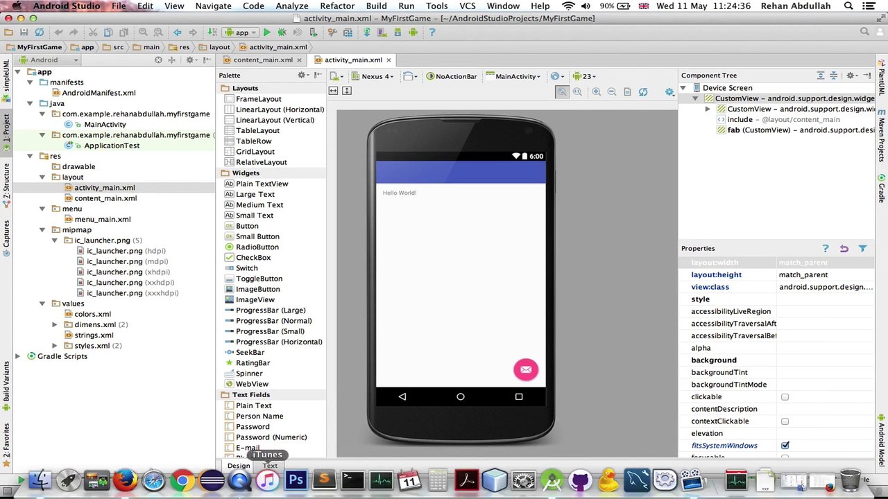
Task: Select the RelativeLayout palette item
Action: (x=255, y=162)
